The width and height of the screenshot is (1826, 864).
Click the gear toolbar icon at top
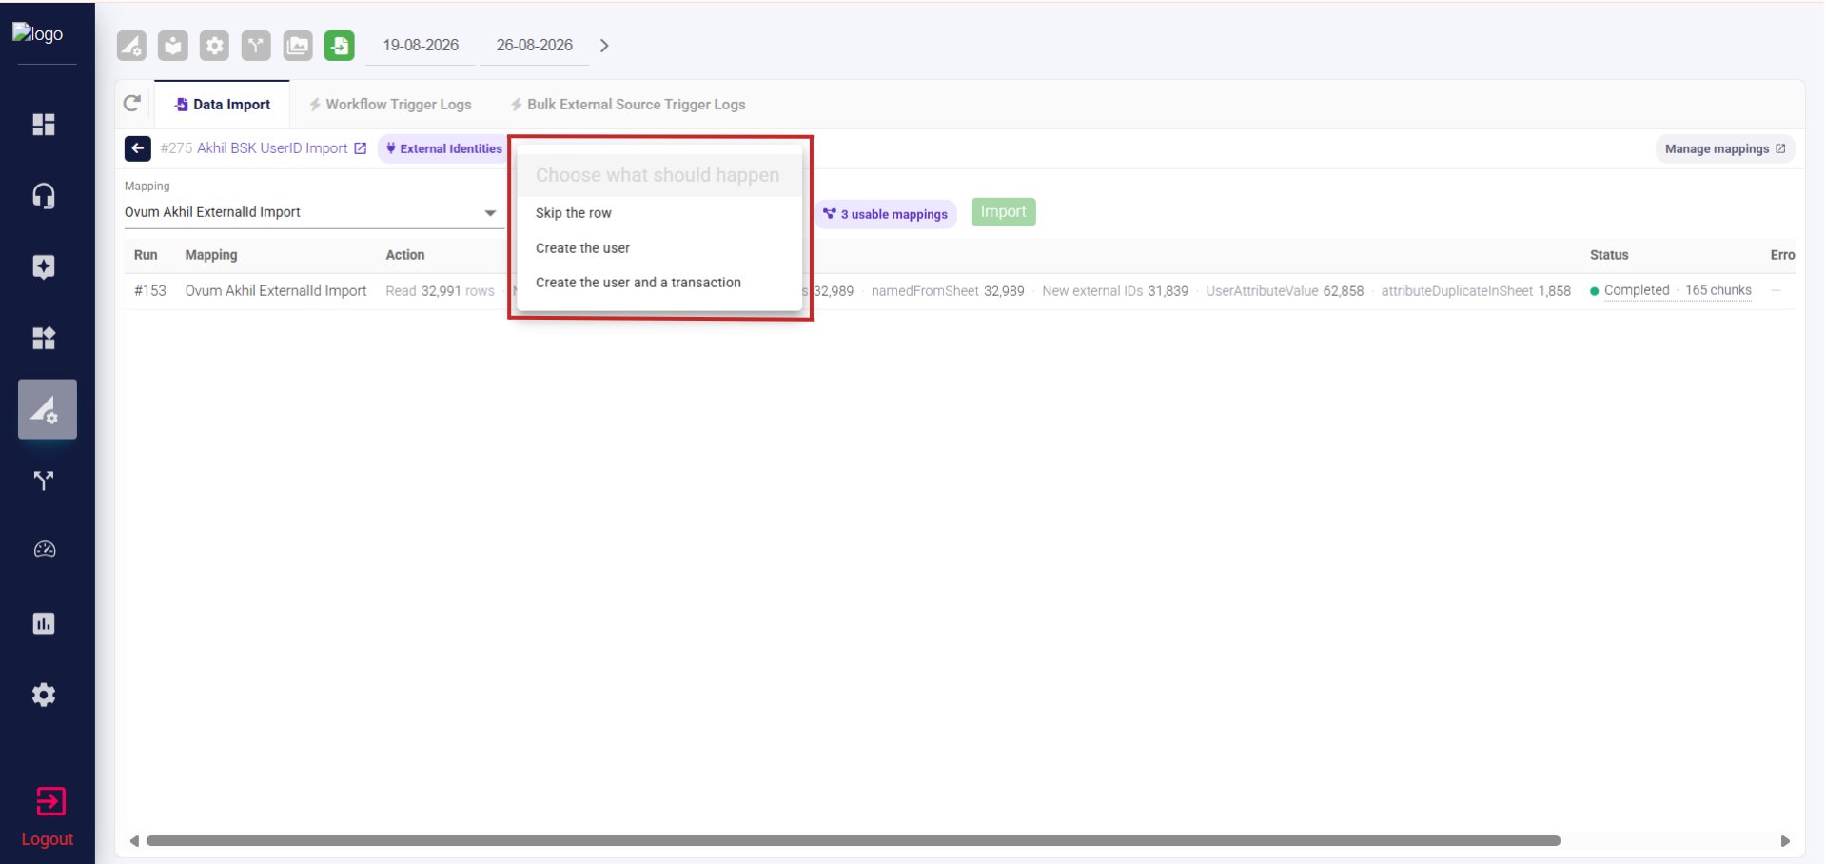(x=214, y=46)
